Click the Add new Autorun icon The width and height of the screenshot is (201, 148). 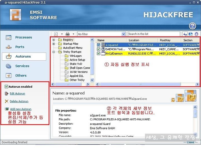7,109
